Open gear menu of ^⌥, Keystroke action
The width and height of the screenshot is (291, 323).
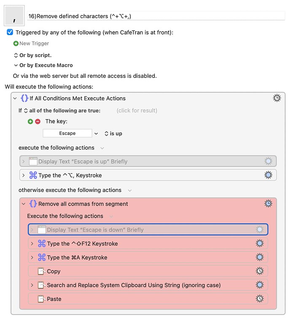(x=268, y=175)
